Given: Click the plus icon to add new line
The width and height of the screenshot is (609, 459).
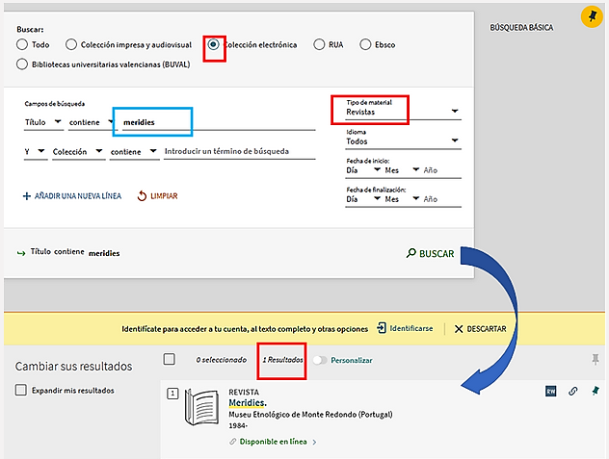Looking at the screenshot, I should pyautogui.click(x=27, y=196).
